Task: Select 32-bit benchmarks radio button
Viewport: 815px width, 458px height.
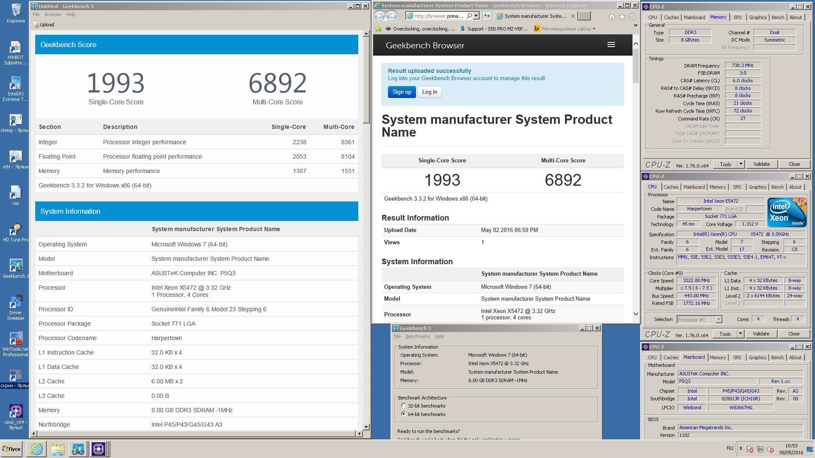Action: [x=404, y=406]
